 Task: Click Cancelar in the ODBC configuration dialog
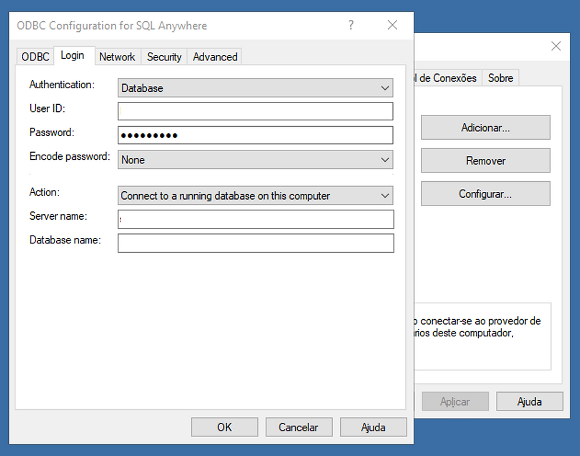299,427
